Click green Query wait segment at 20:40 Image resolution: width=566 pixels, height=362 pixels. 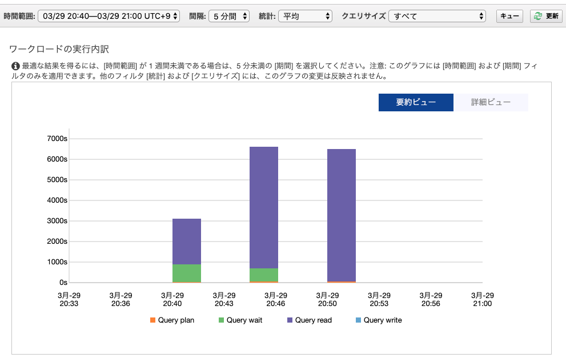[x=187, y=272]
